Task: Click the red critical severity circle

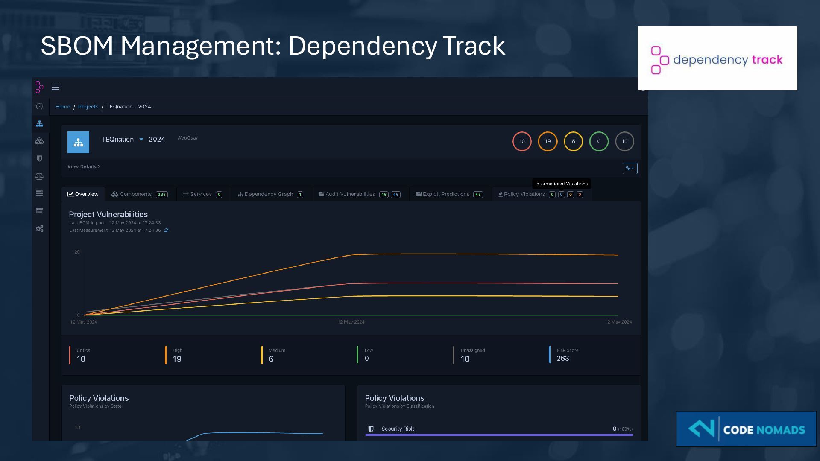Action: pyautogui.click(x=522, y=141)
